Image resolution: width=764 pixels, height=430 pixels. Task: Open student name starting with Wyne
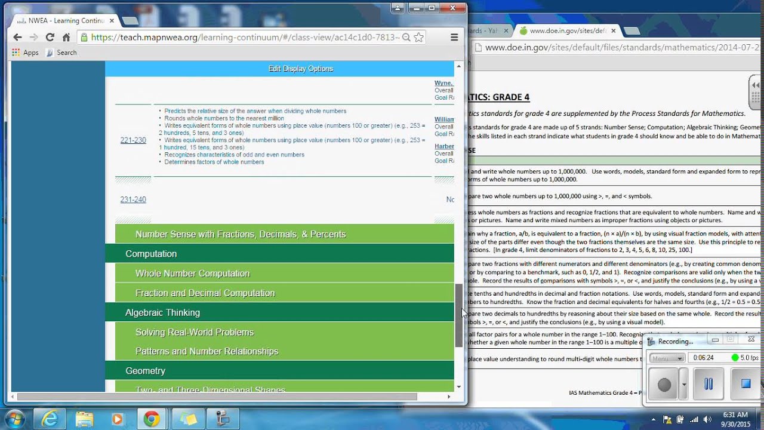pos(444,83)
